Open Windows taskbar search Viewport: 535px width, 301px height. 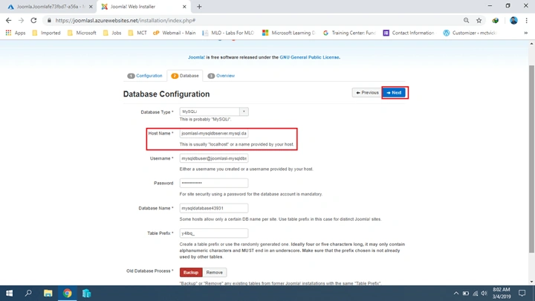click(x=28, y=293)
